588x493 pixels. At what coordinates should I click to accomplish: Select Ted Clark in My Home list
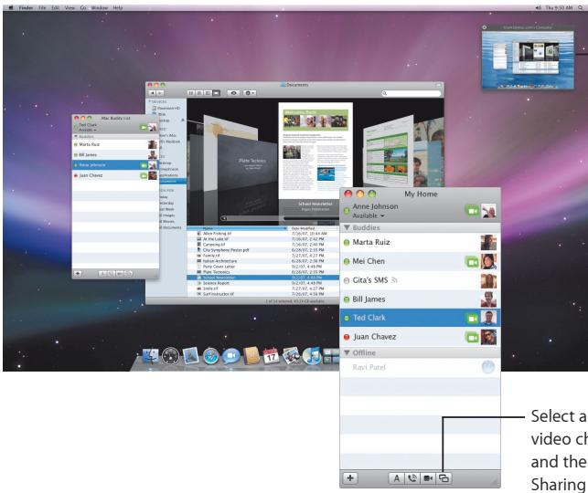(420, 318)
